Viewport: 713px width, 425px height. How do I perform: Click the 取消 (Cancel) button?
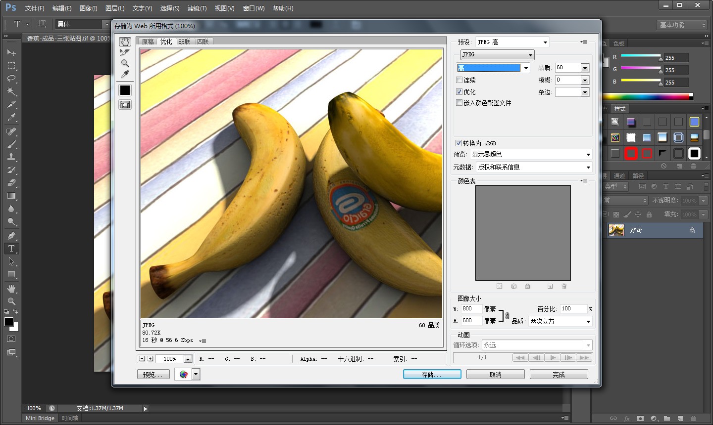[x=495, y=375]
